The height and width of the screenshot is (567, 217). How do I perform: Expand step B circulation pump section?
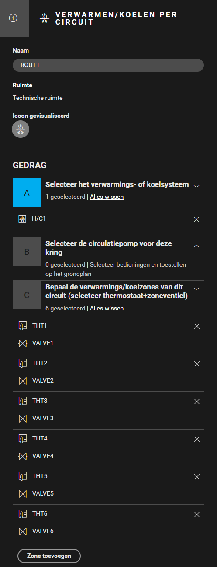click(196, 246)
